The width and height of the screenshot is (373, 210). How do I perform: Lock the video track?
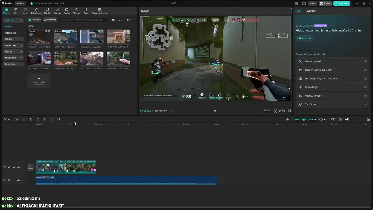[x=9, y=167]
